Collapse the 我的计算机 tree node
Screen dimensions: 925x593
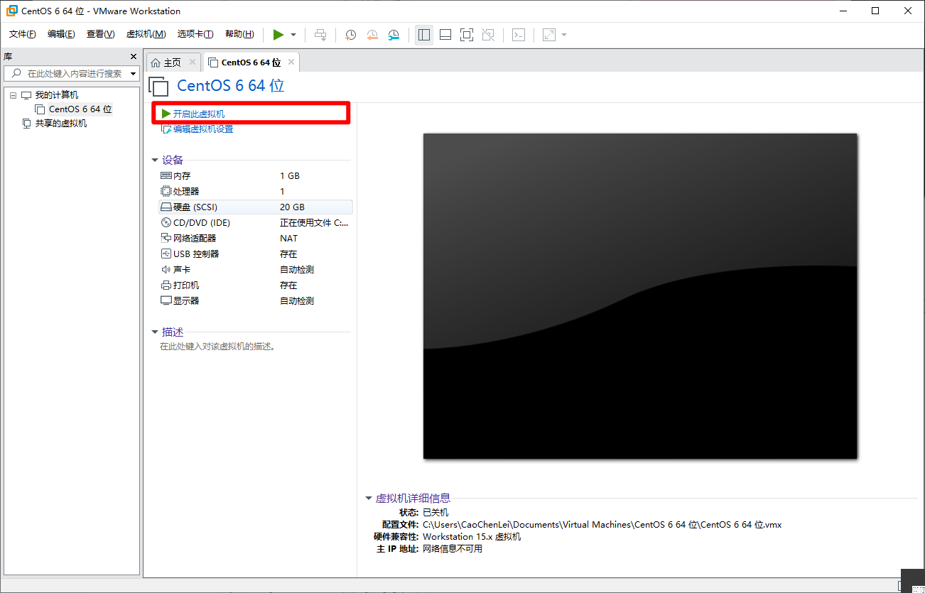click(13, 95)
